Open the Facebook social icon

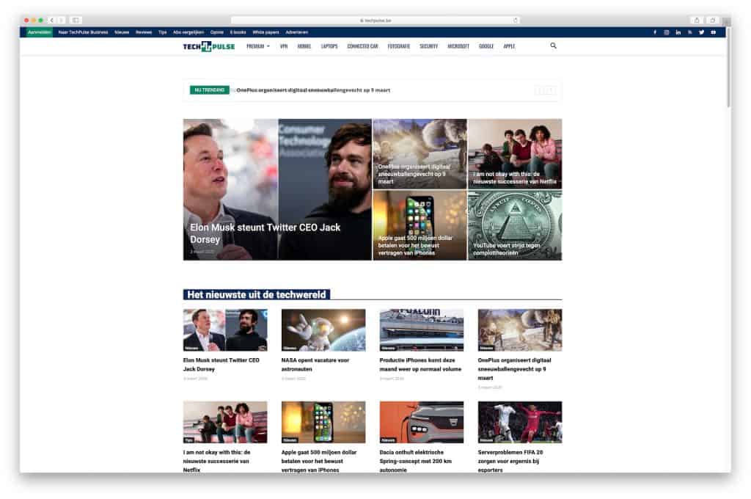pos(655,32)
